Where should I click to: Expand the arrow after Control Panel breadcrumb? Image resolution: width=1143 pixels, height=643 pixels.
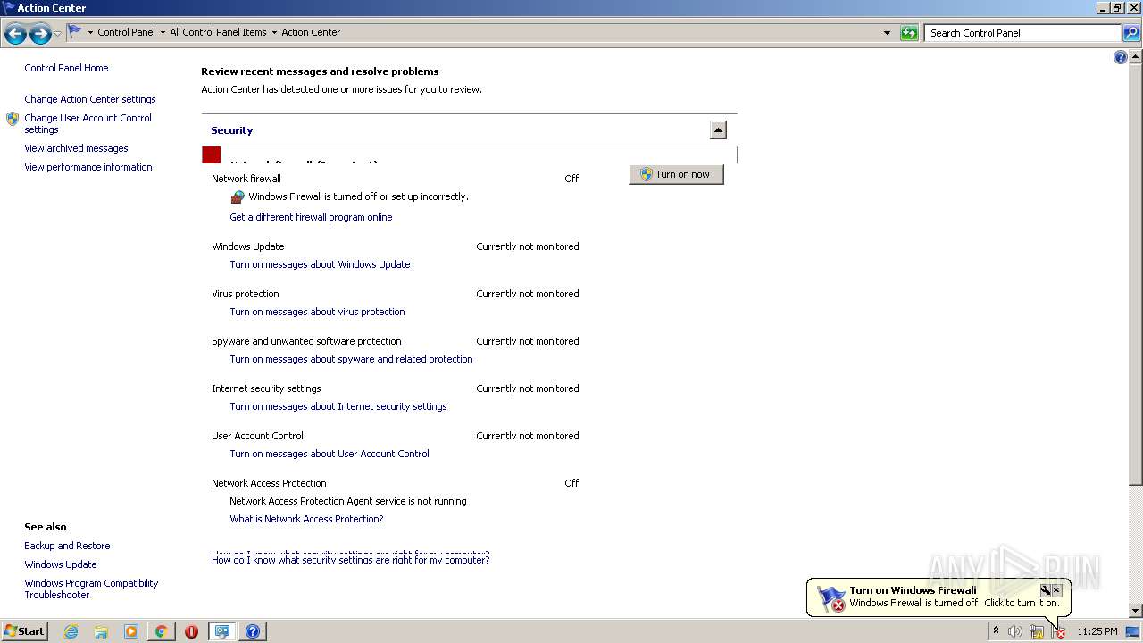[x=163, y=33]
